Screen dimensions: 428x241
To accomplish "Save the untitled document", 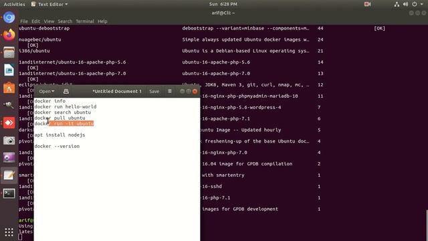I will point(154,91).
